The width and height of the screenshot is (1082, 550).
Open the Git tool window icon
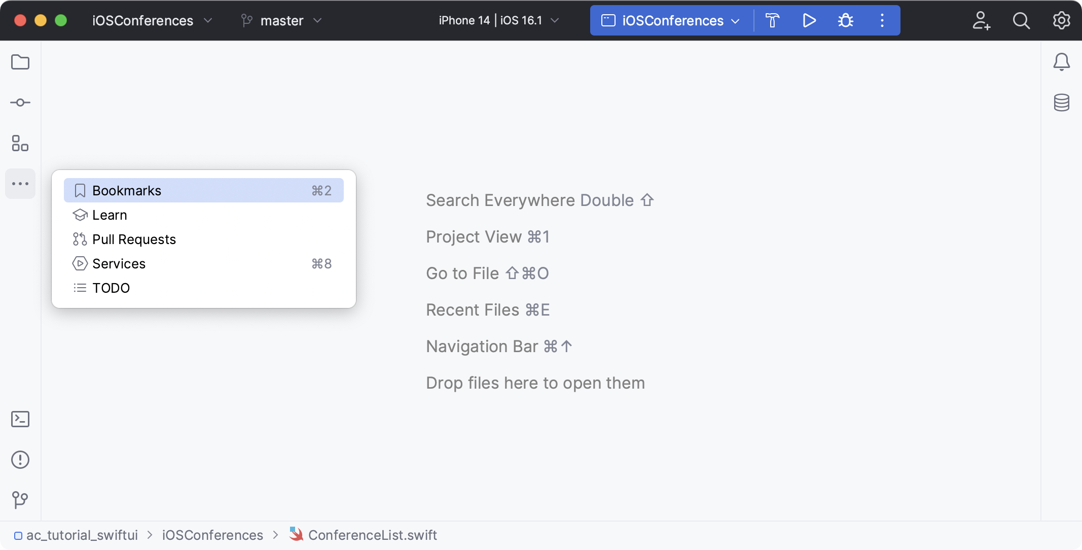(20, 500)
